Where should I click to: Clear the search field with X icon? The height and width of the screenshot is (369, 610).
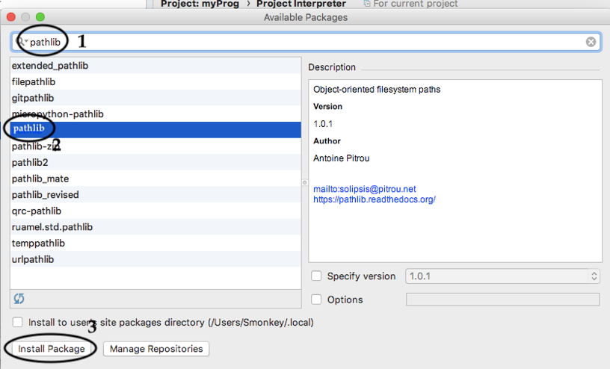coord(591,42)
